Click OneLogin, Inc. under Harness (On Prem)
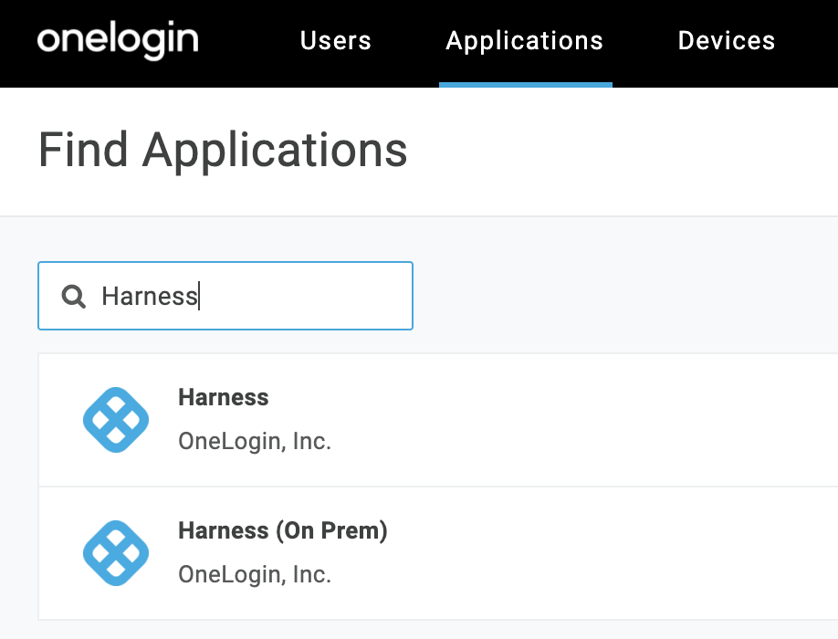Viewport: 838px width, 639px height. [x=254, y=574]
